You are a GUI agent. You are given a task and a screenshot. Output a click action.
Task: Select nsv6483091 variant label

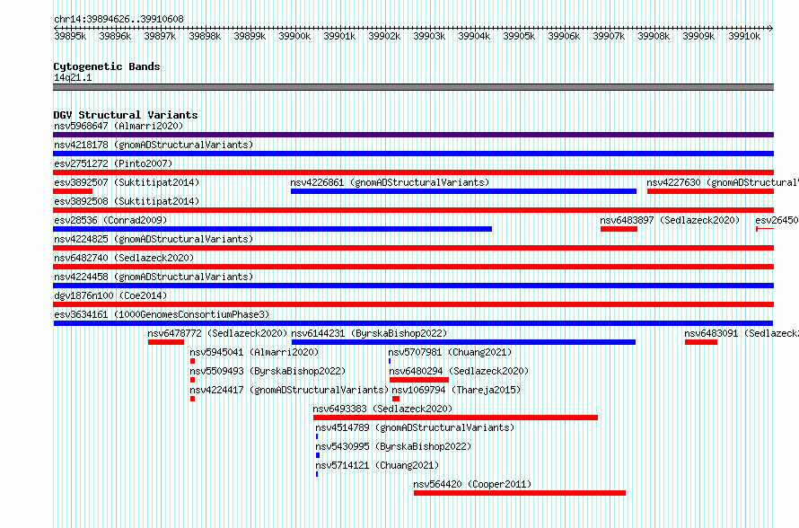(x=742, y=333)
